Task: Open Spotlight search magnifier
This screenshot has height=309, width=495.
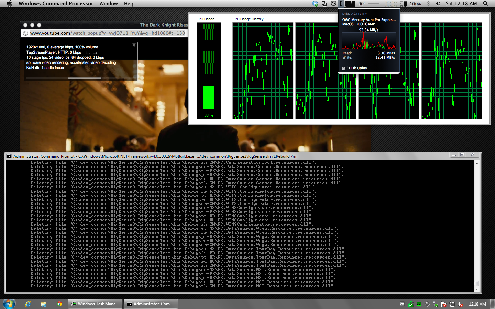Action: (485, 3)
